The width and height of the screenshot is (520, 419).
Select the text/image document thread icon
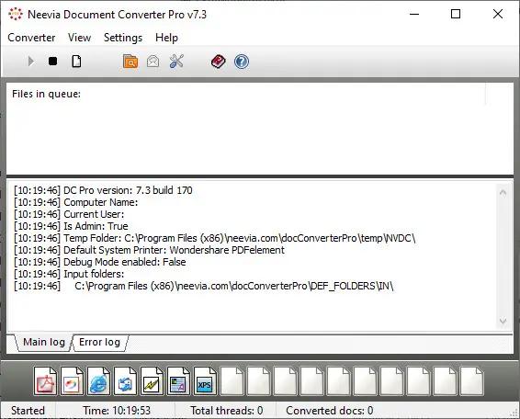178,380
